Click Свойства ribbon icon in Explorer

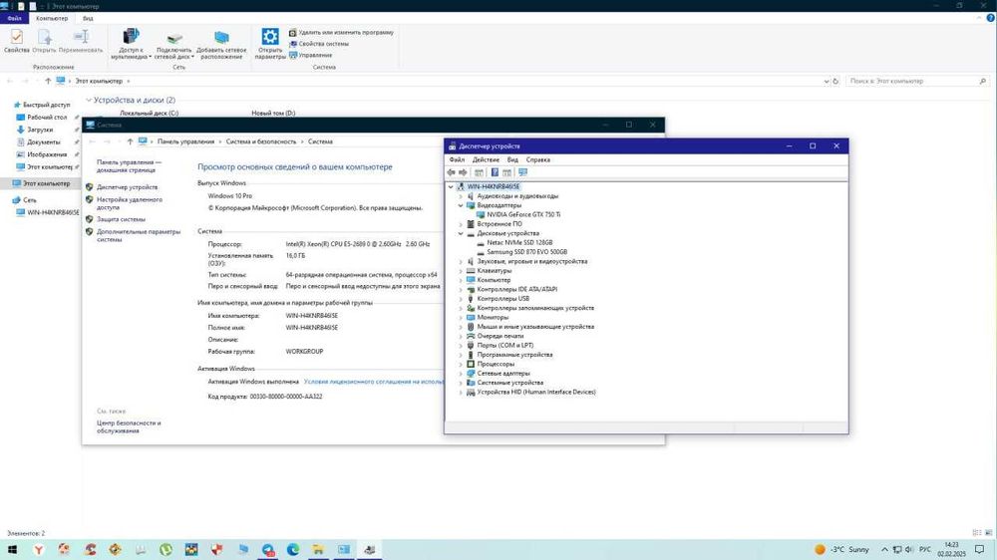coord(17,41)
